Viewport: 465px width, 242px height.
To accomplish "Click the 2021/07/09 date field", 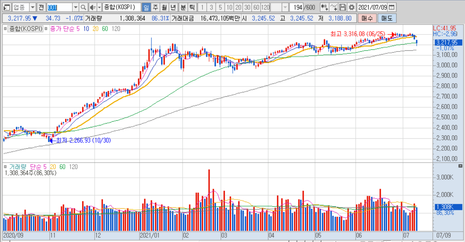I will 372,7.
